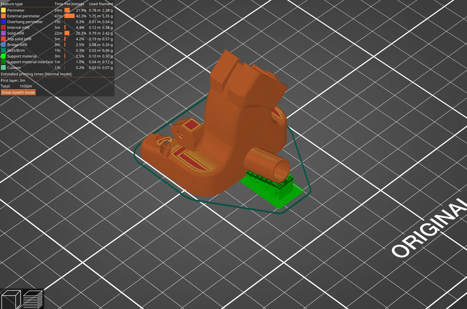Click the Total 1h50m print time
467x309 pixels.
(x=16, y=86)
